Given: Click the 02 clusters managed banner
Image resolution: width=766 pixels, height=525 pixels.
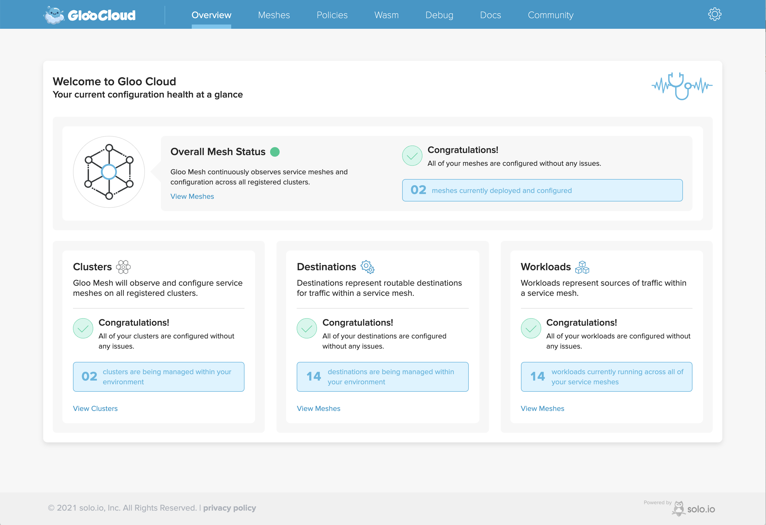Looking at the screenshot, I should point(158,377).
